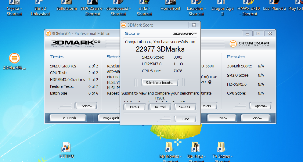The width and height of the screenshot is (303, 162).
Task: Open system Details in the main window
Action: [208, 106]
